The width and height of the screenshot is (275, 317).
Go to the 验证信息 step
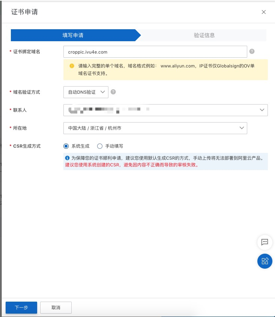tap(204, 35)
